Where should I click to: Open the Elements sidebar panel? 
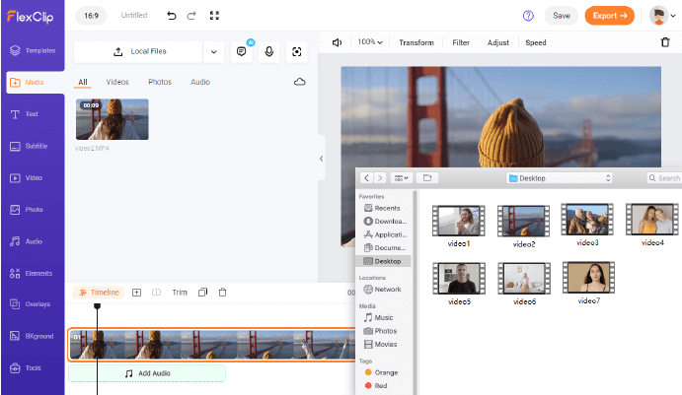click(x=31, y=274)
